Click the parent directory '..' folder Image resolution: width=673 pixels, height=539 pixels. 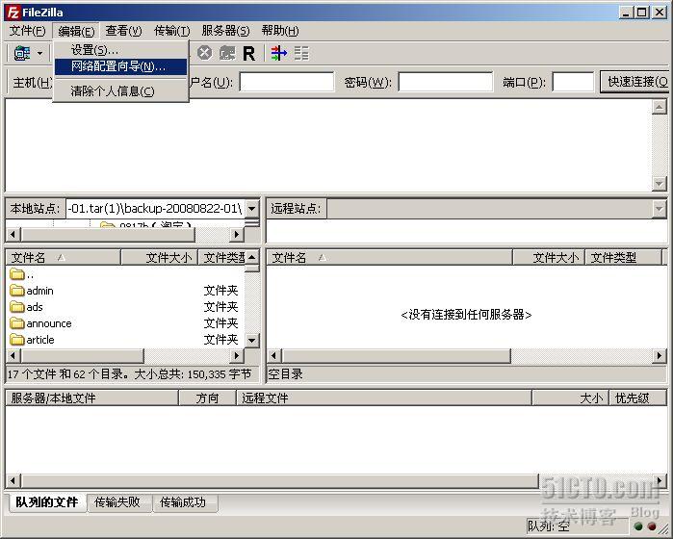30,274
